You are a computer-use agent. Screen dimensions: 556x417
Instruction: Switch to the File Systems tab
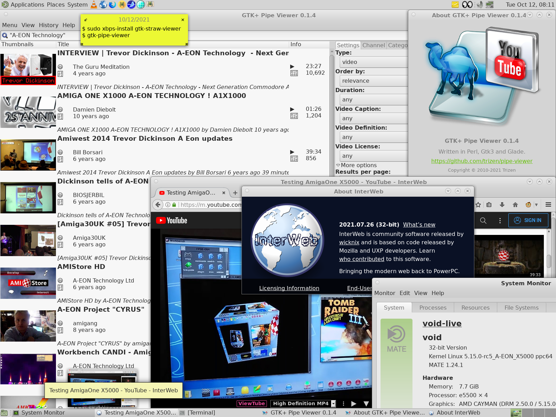pyautogui.click(x=522, y=308)
